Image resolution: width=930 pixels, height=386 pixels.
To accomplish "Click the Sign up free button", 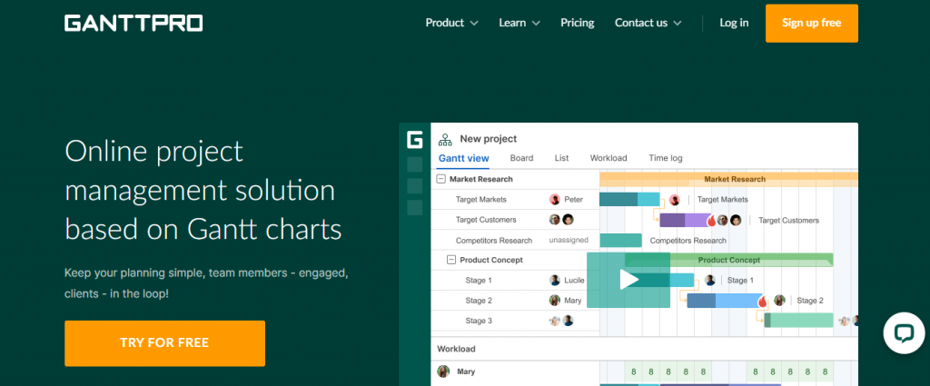I will pyautogui.click(x=811, y=23).
